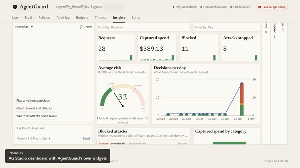
Task: Click the Captured spend by category heading
Action: [221, 131]
